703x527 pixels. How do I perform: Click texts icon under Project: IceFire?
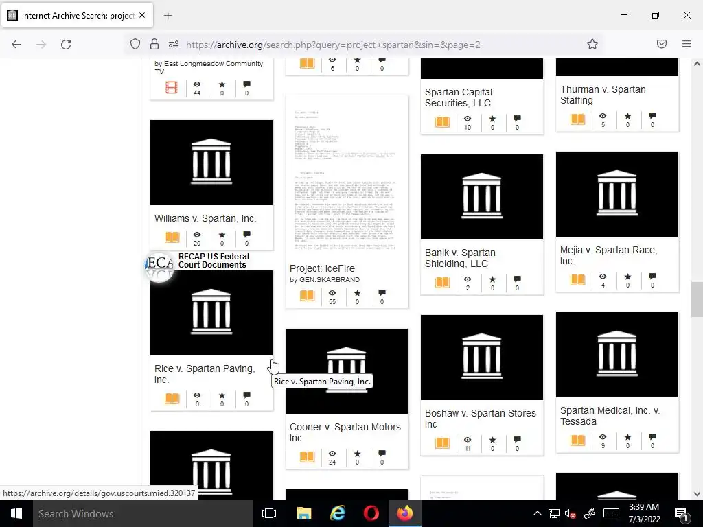pyautogui.click(x=307, y=296)
